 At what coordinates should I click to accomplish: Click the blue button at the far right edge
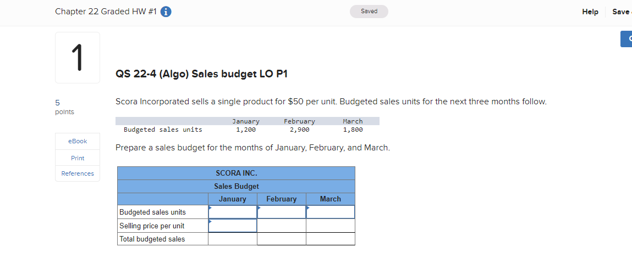coord(626,38)
